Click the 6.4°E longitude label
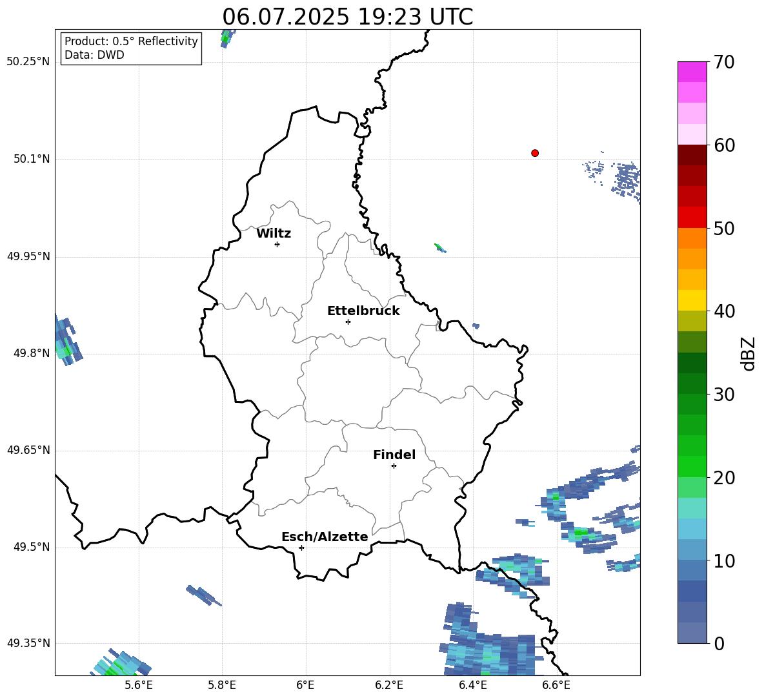764x698 pixels. point(472,685)
